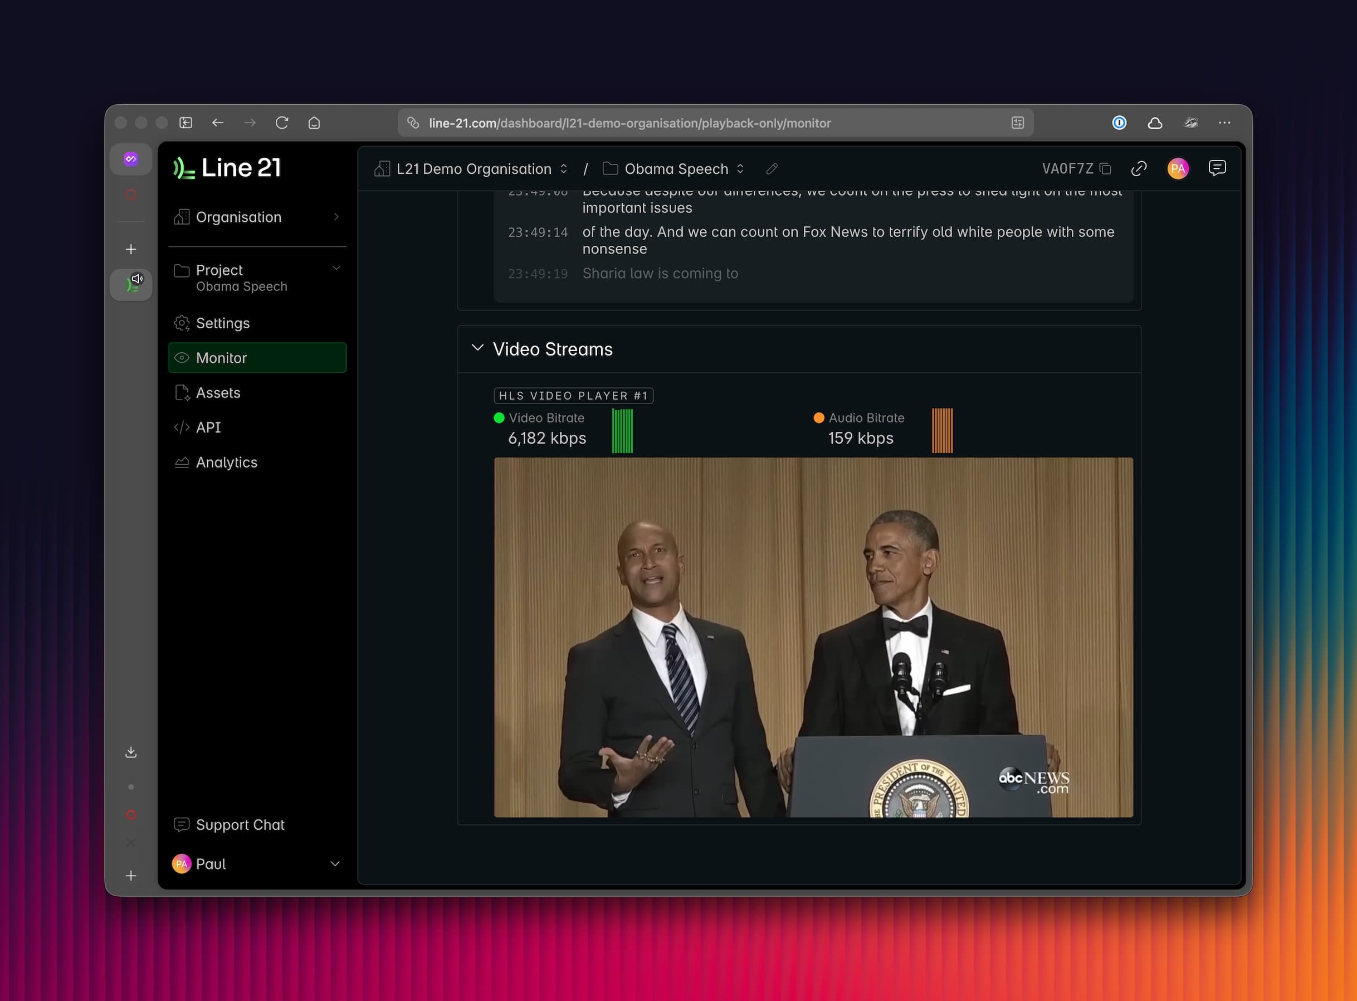Reload the page with the refresh icon

click(282, 123)
